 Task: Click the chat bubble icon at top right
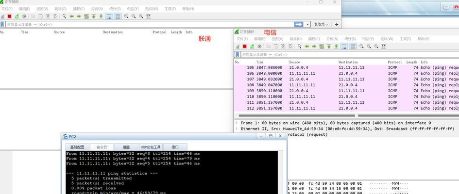446,8
